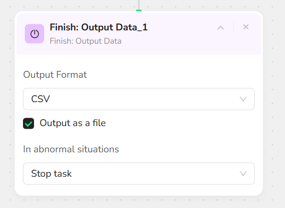This screenshot has height=208, width=285.
Task: Click the 'Finish: Output Data' subtitle text
Action: coord(85,40)
